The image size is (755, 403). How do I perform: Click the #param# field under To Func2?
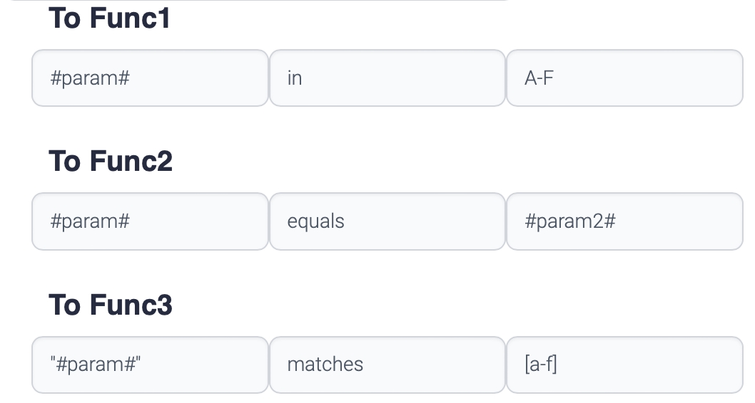coord(150,221)
